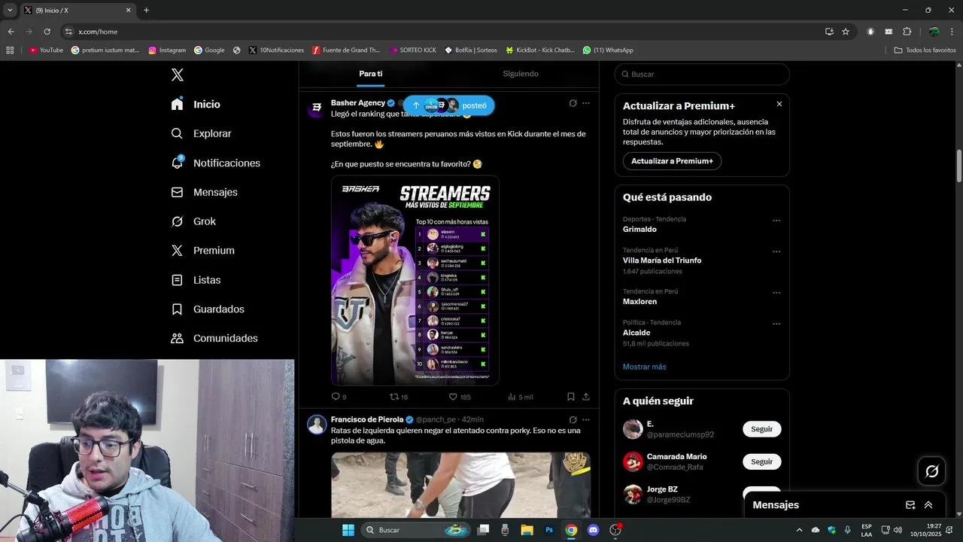Open more options for Grimaldo trend
Image resolution: width=963 pixels, height=542 pixels.
coord(776,221)
